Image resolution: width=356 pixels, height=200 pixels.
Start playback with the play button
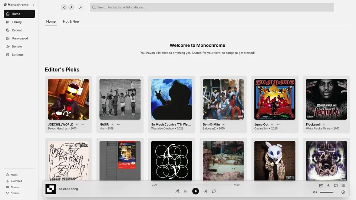195,191
